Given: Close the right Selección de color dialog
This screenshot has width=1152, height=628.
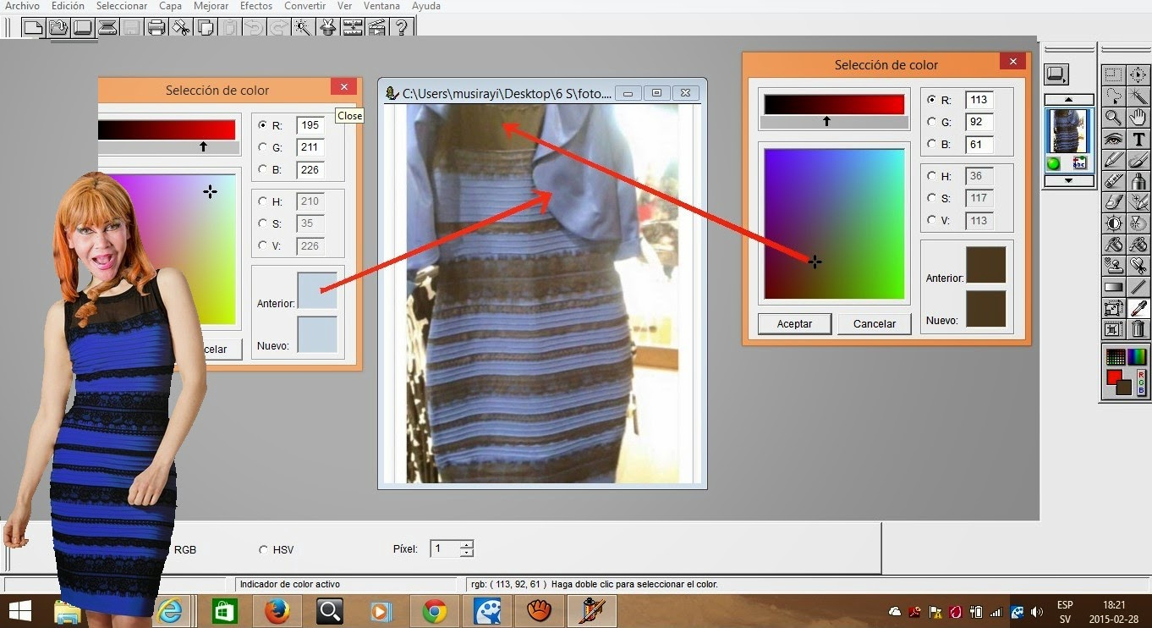Looking at the screenshot, I should 1012,62.
